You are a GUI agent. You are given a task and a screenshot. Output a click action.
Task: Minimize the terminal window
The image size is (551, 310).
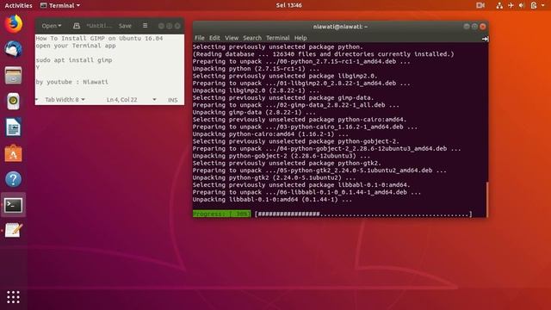click(x=467, y=27)
